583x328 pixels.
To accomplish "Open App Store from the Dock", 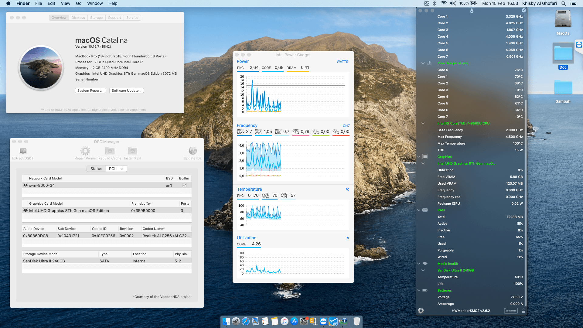I will point(294,321).
